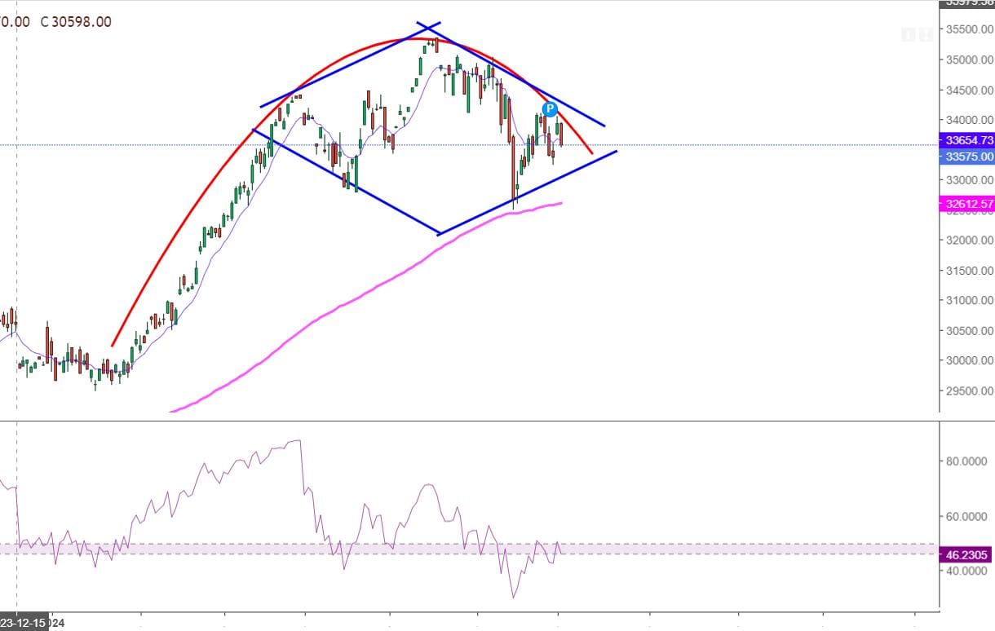Click the magenta 32612.57 price label
Screen dimensions: 995x631
(x=968, y=204)
